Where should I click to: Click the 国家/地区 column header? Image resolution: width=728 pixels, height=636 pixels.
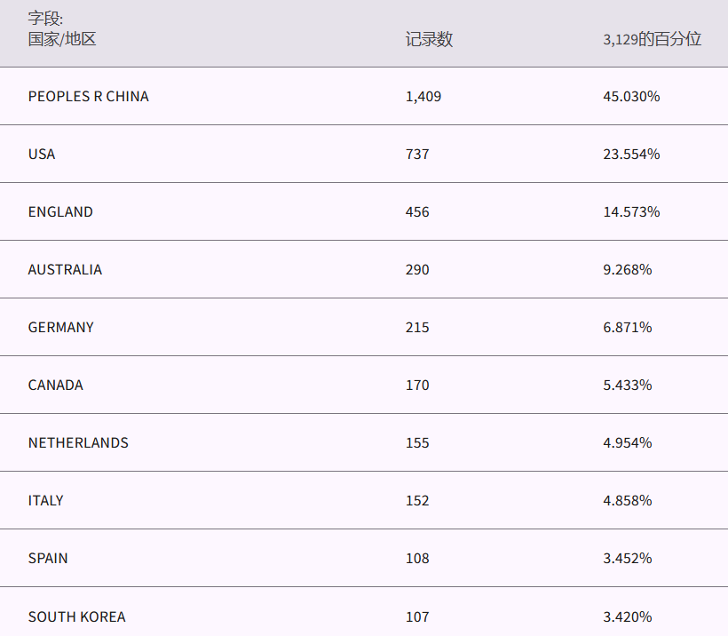pos(62,39)
